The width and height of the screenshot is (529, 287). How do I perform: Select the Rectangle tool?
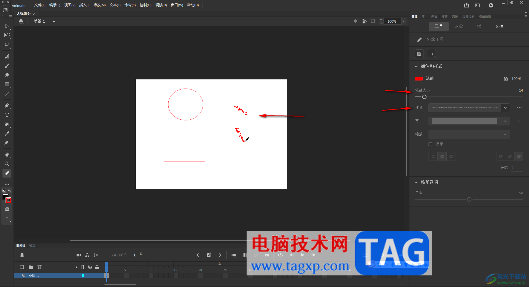click(x=7, y=84)
